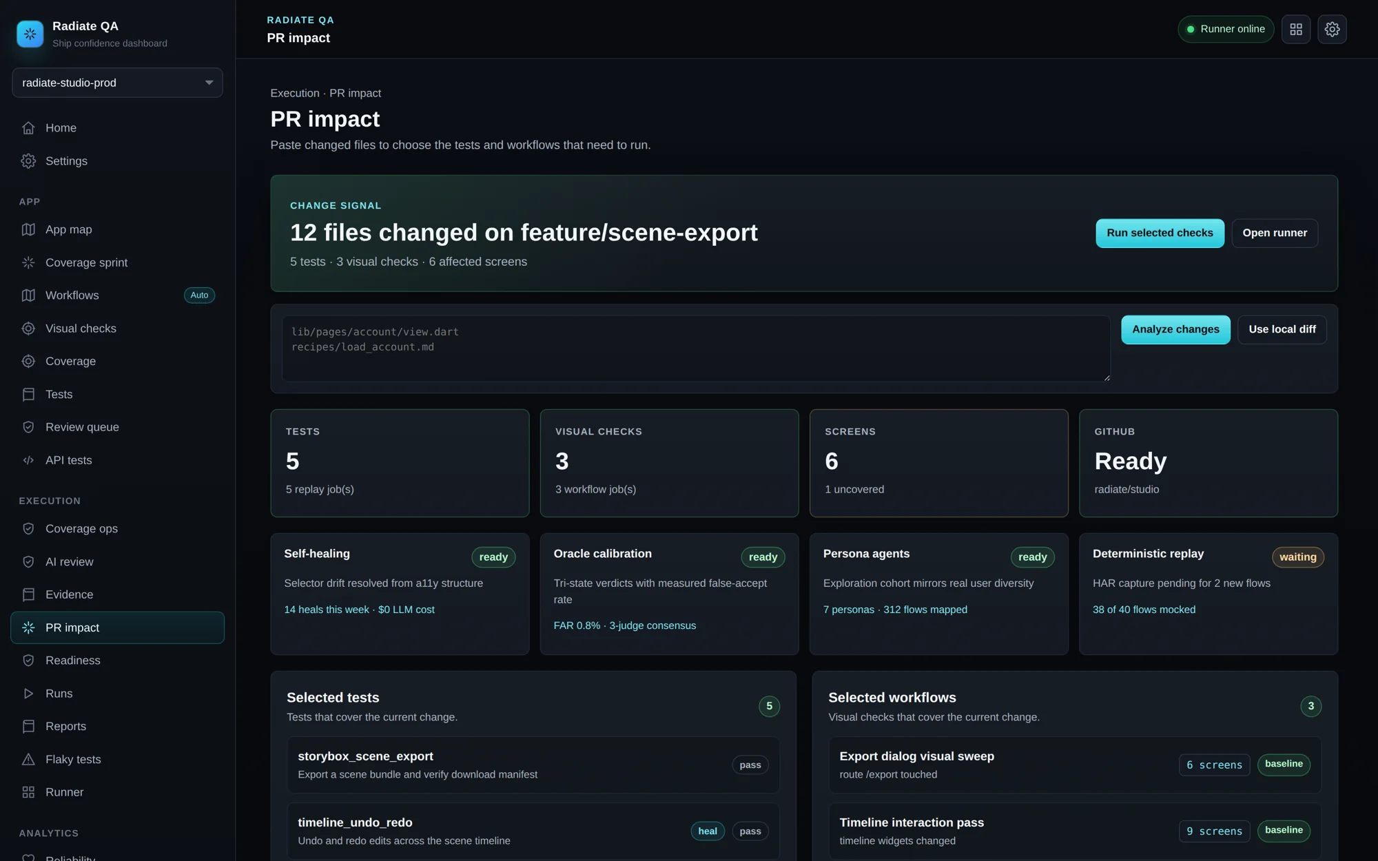Click the API tests code icon
The height and width of the screenshot is (861, 1378).
point(28,460)
